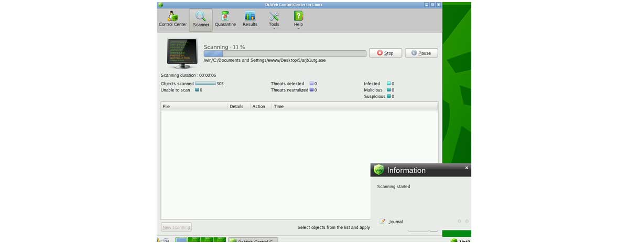
Task: Click the Journal notepad icon
Action: coord(383,221)
